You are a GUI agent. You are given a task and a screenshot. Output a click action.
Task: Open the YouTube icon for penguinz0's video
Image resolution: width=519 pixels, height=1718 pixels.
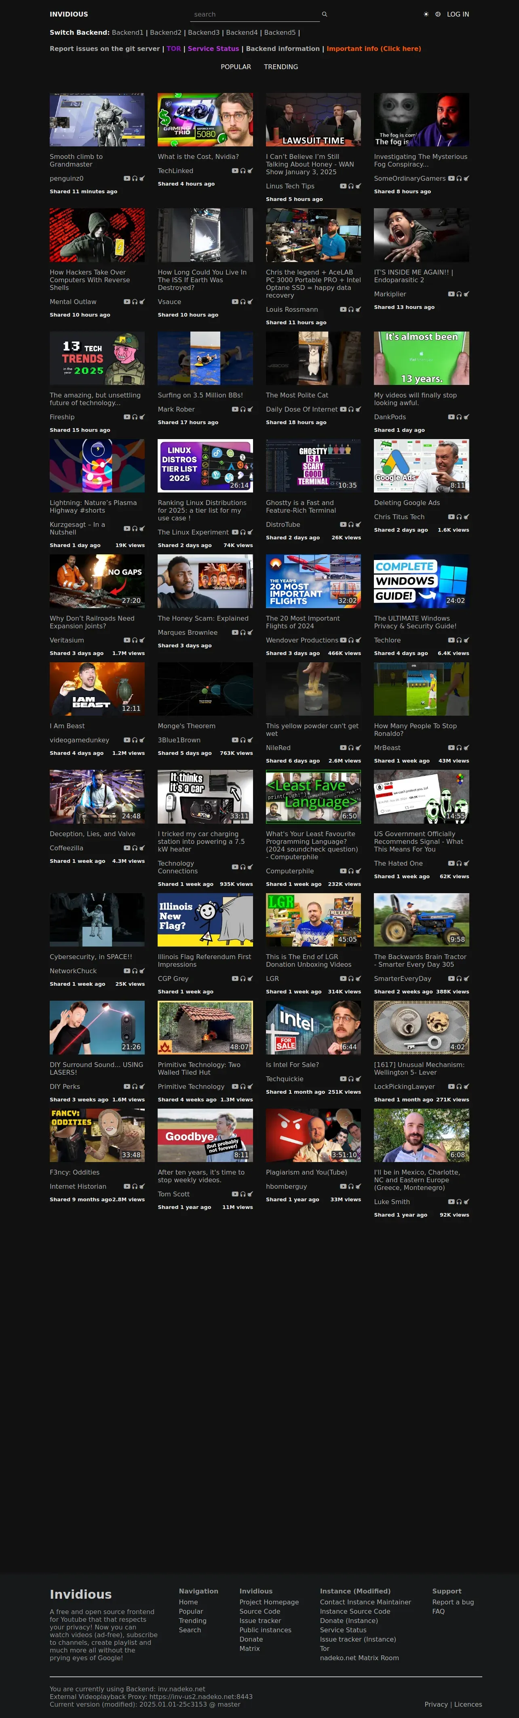tap(127, 179)
